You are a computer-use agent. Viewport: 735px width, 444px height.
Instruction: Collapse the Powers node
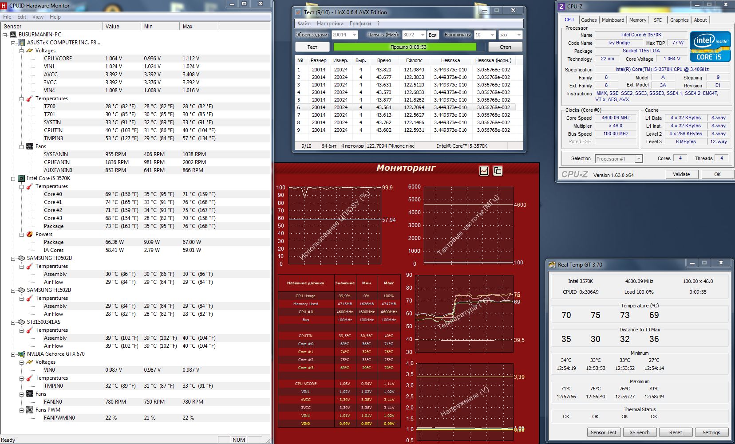pyautogui.click(x=21, y=234)
